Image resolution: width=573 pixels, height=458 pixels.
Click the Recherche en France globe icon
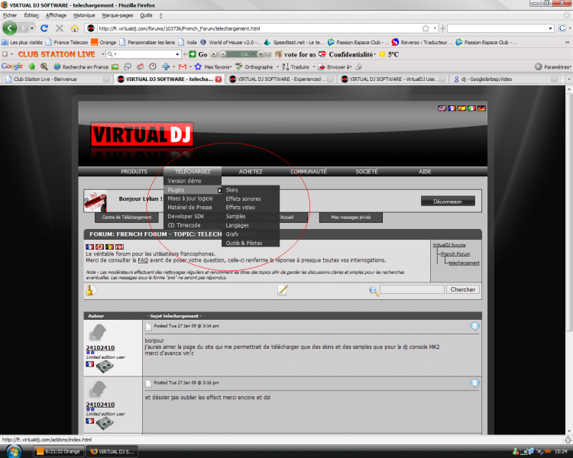coord(57,67)
